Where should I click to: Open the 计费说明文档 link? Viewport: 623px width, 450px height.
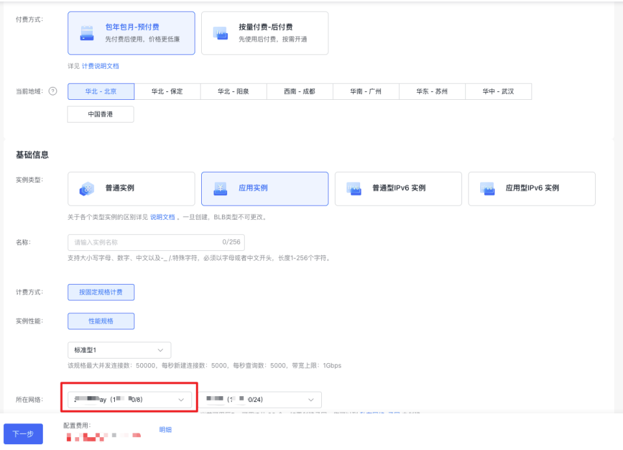click(x=100, y=66)
